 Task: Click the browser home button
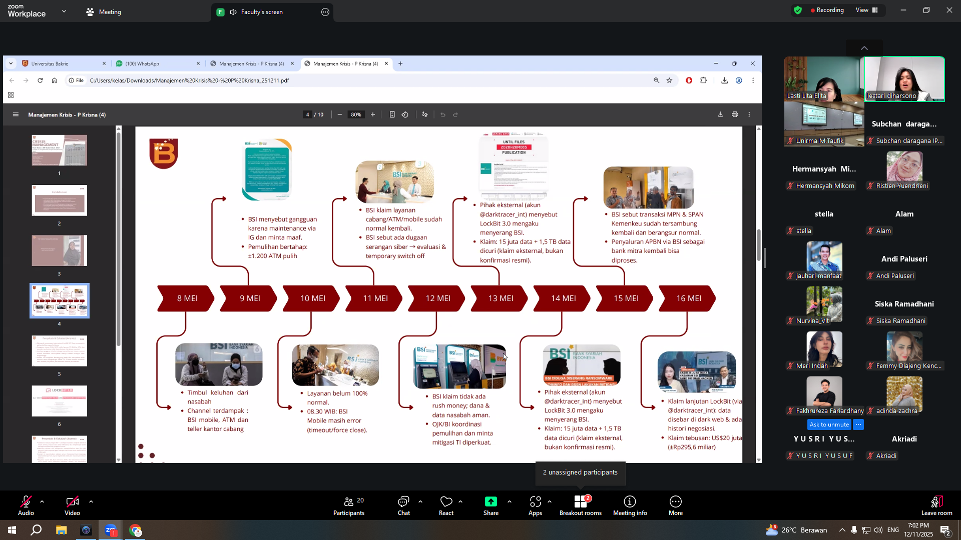55,80
